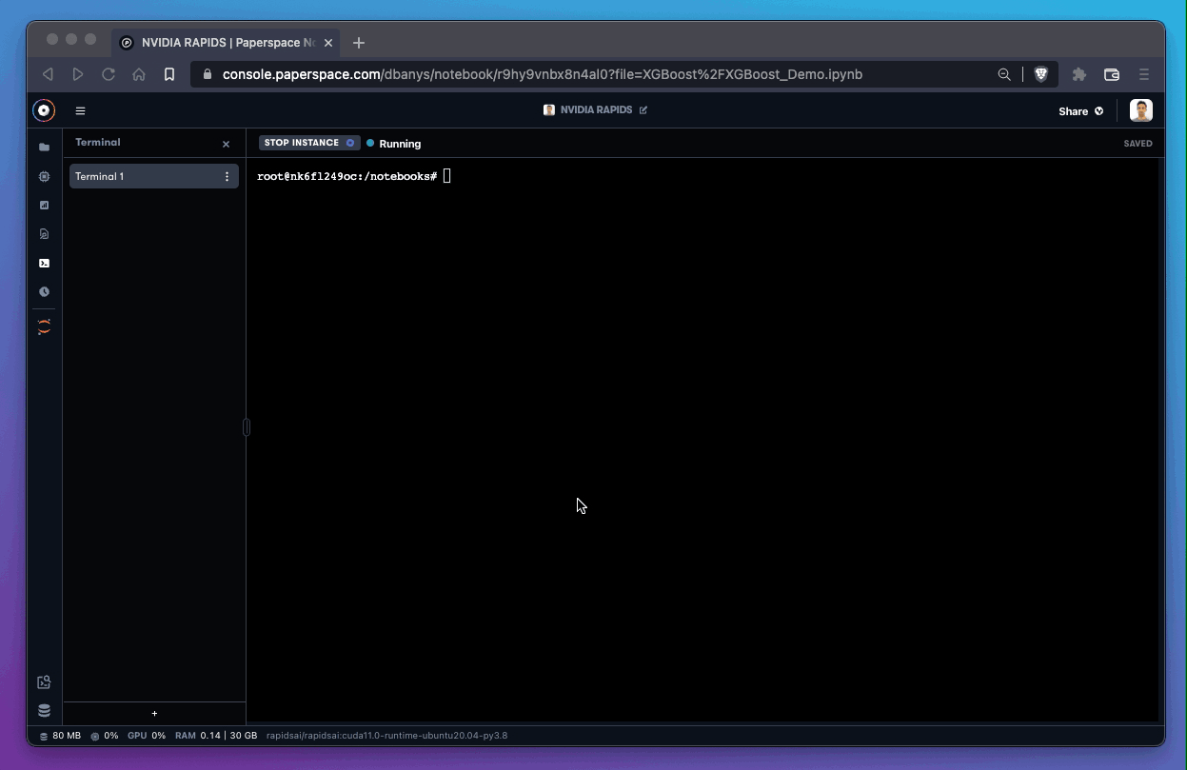Reload the page

(x=109, y=74)
